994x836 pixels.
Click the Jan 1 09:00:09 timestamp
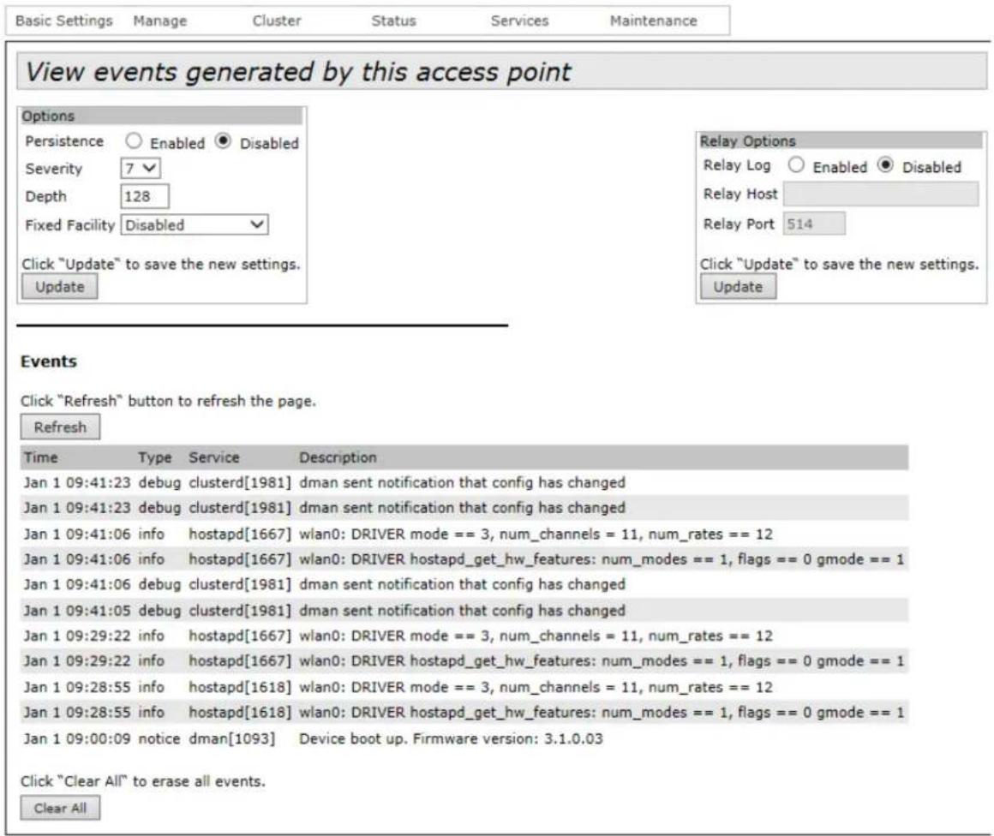(77, 738)
